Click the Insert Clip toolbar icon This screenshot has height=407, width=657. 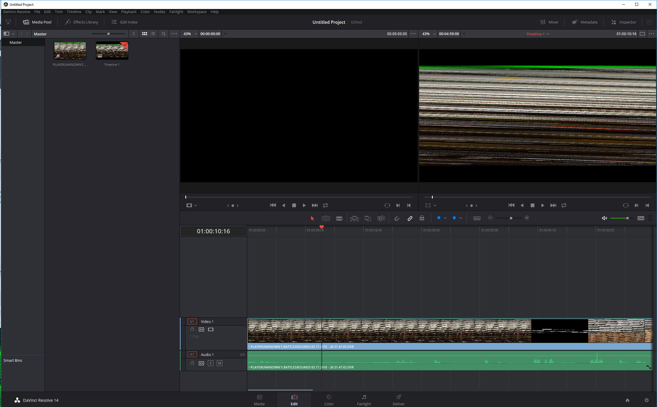click(354, 218)
